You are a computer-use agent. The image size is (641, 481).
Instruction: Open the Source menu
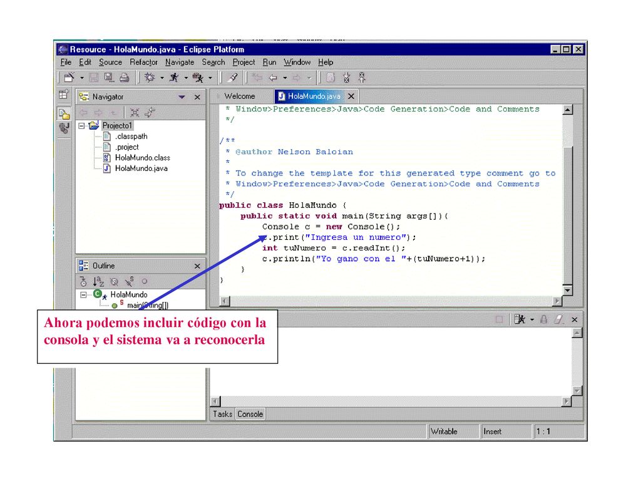click(x=110, y=62)
